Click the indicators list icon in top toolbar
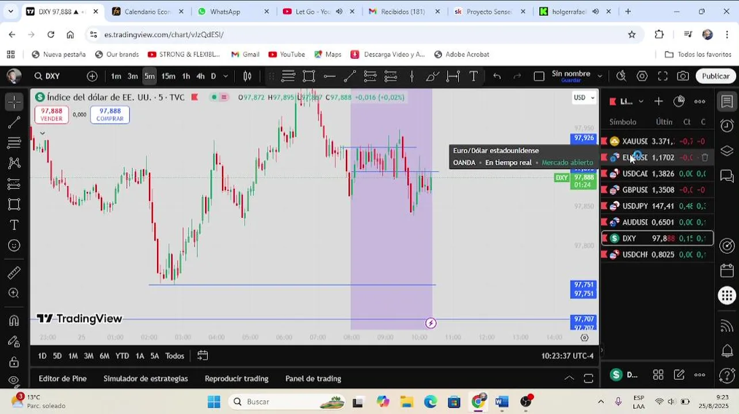The height and width of the screenshot is (414, 739). [288, 76]
